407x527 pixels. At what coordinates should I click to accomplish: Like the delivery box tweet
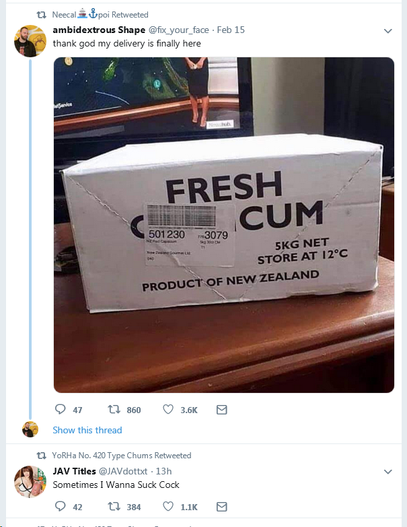coord(168,410)
